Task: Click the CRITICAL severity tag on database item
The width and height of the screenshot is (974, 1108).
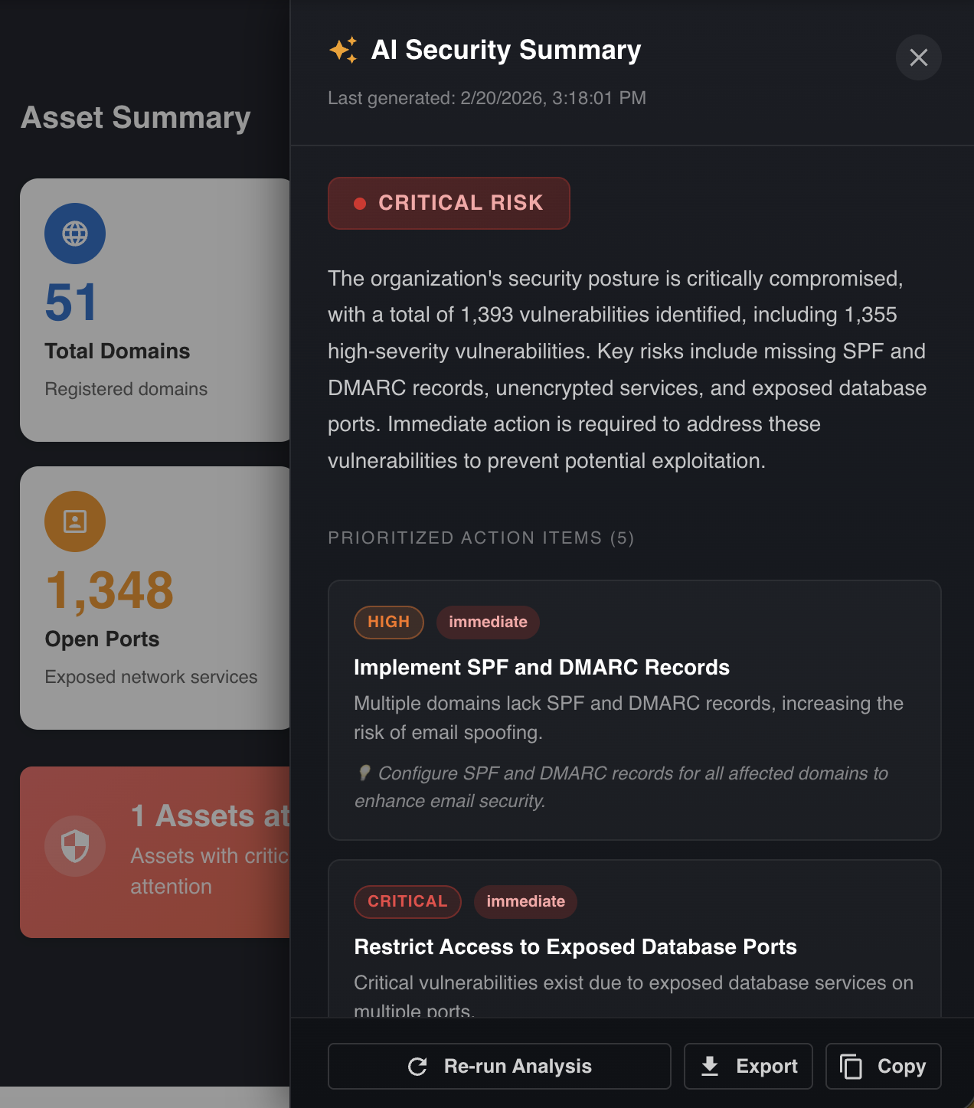Action: (407, 901)
